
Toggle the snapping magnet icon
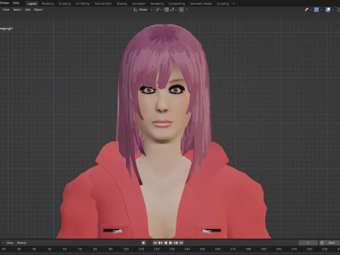pyautogui.click(x=166, y=10)
